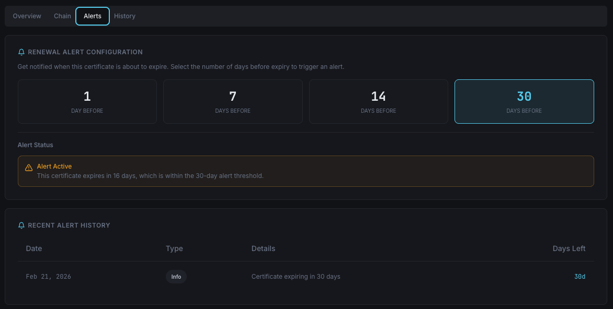Click the active Alerts tab
Viewport: 613px width, 309px height.
coord(92,16)
